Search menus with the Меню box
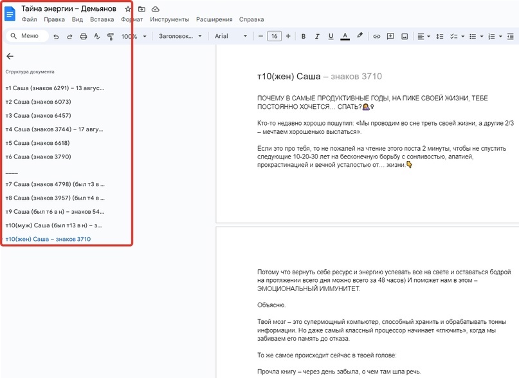Viewport: 519px width, 378px height. pyautogui.click(x=27, y=36)
